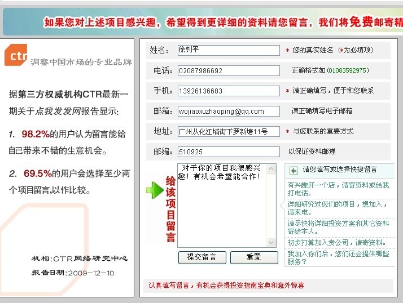Select the 地址 address input field

229,131
